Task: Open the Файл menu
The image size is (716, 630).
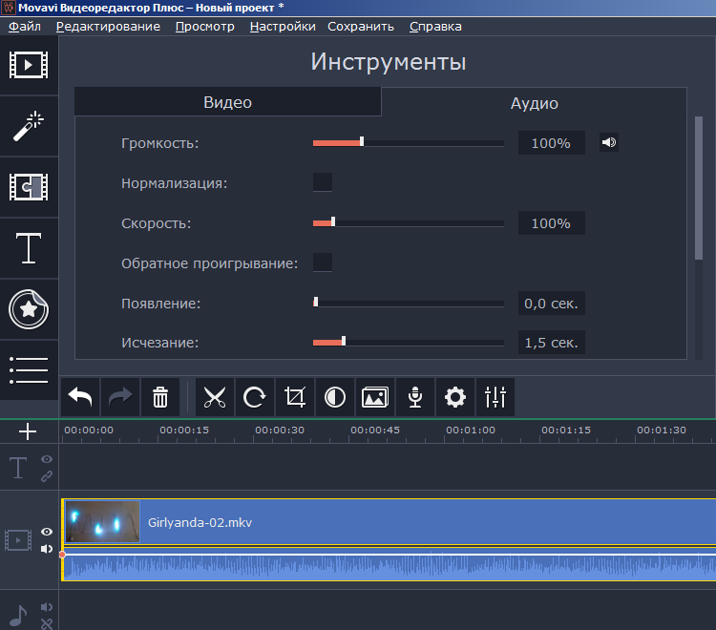Action: point(24,27)
